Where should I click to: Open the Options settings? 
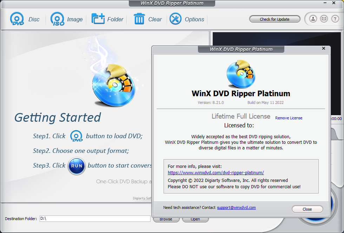click(187, 19)
